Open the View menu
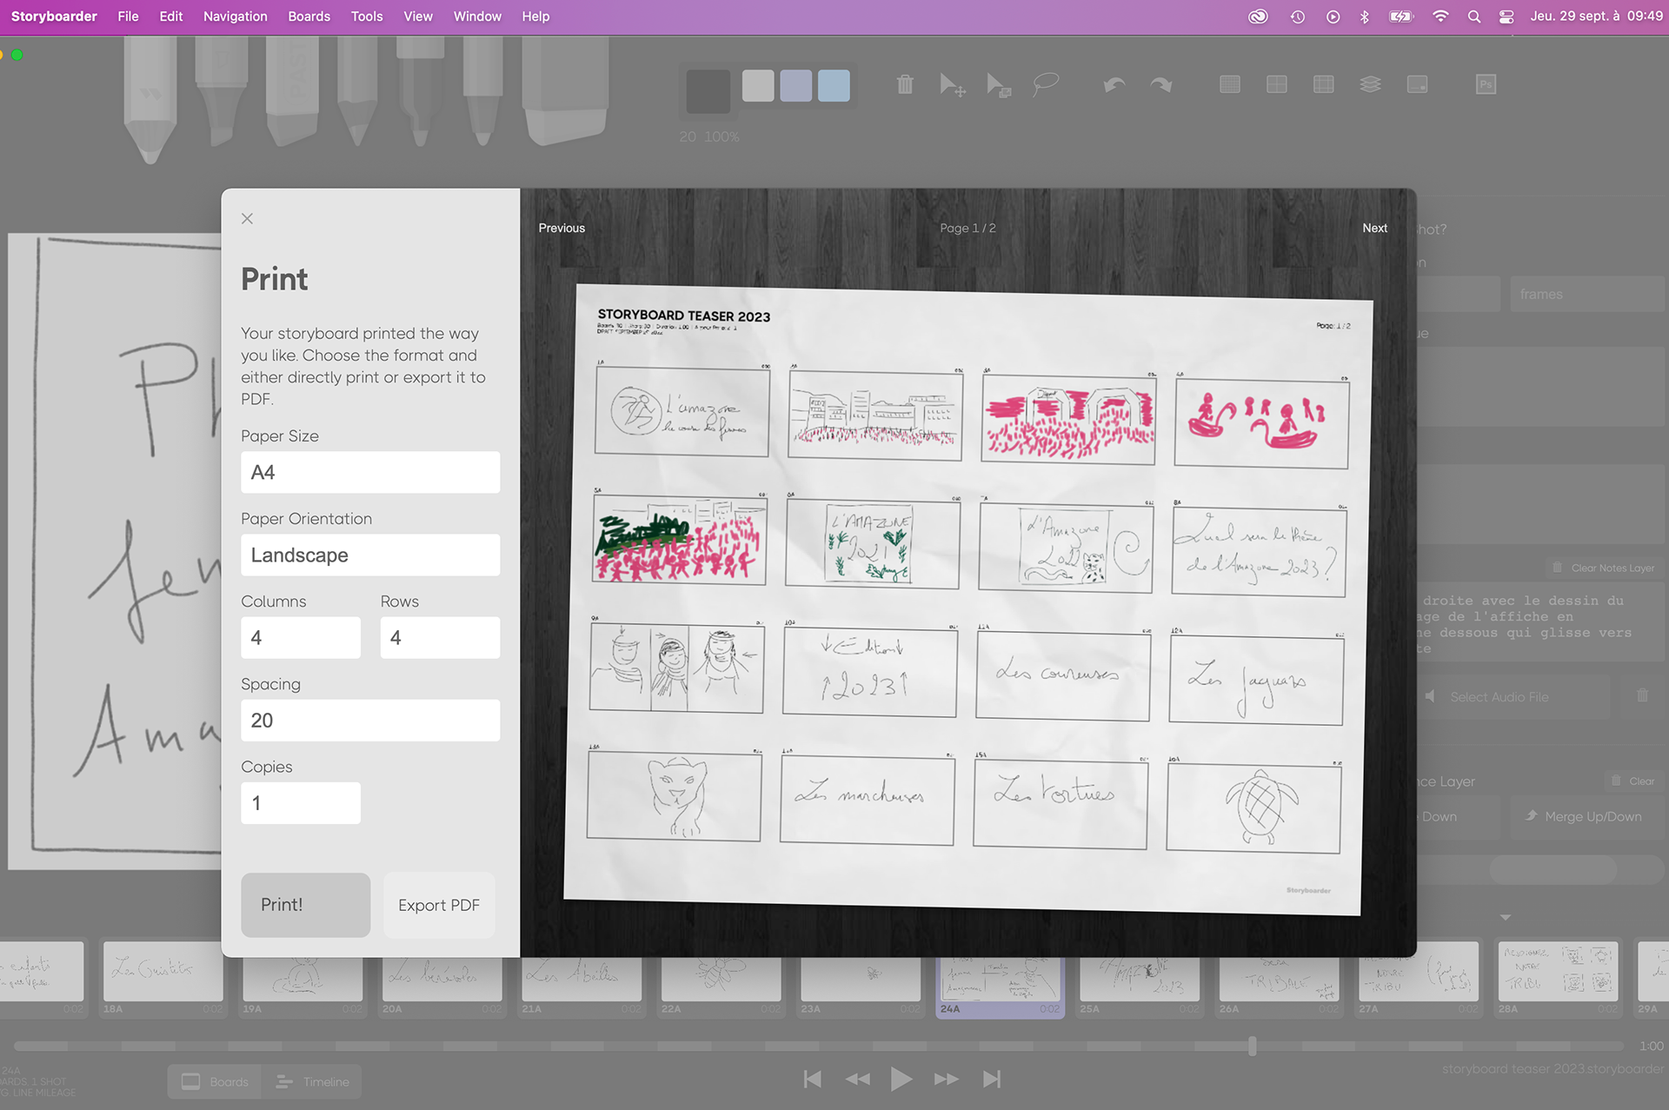This screenshot has height=1110, width=1669. pos(418,17)
